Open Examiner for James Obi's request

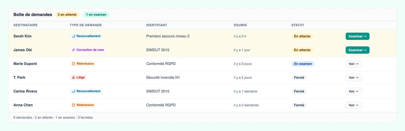[357, 50]
